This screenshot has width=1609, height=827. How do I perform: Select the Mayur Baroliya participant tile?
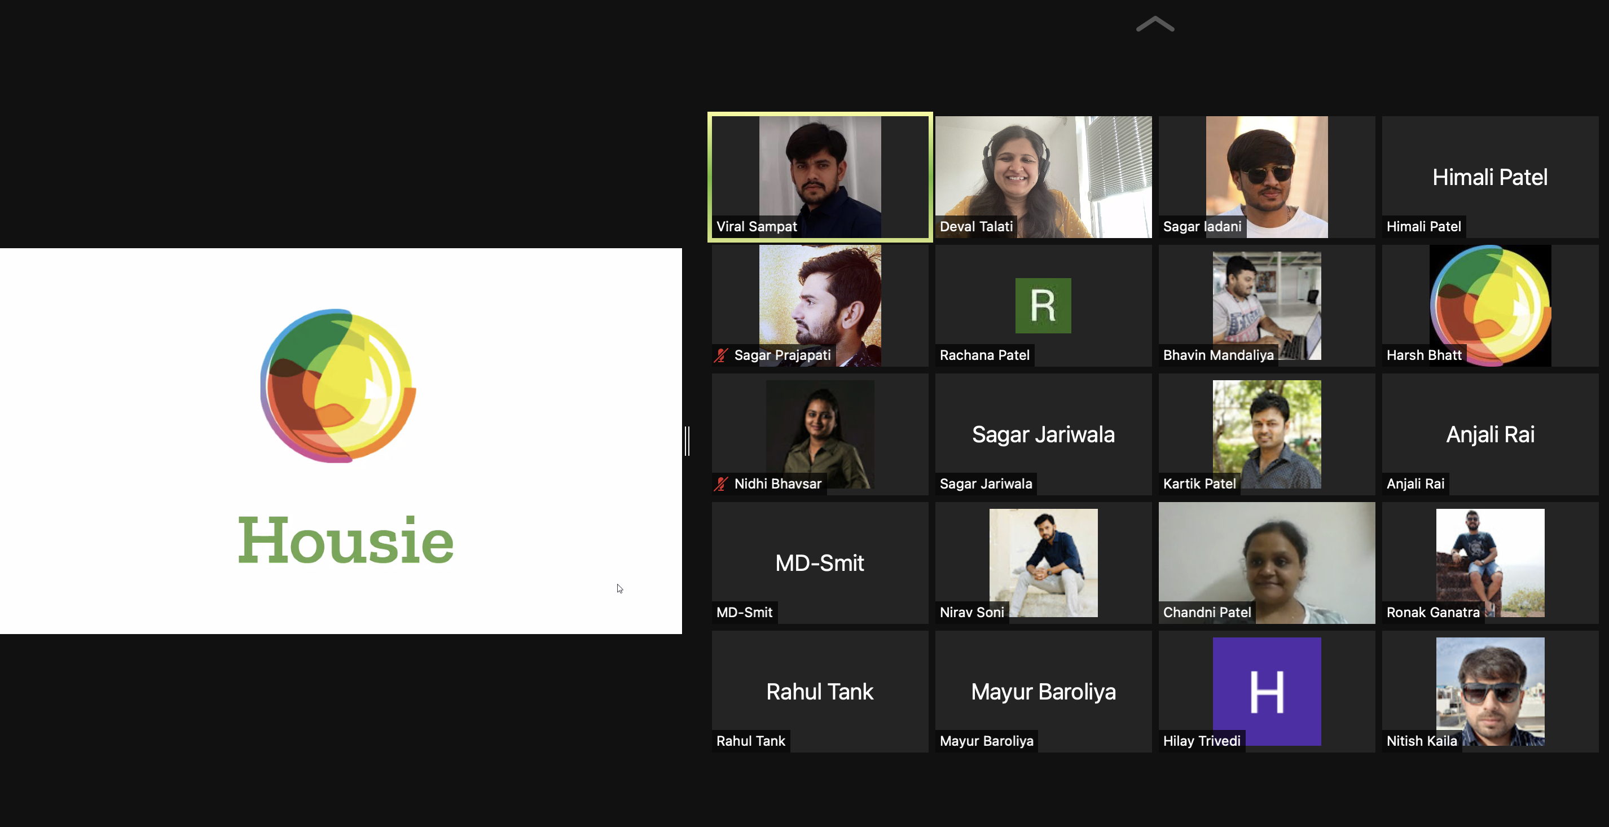(x=1043, y=692)
